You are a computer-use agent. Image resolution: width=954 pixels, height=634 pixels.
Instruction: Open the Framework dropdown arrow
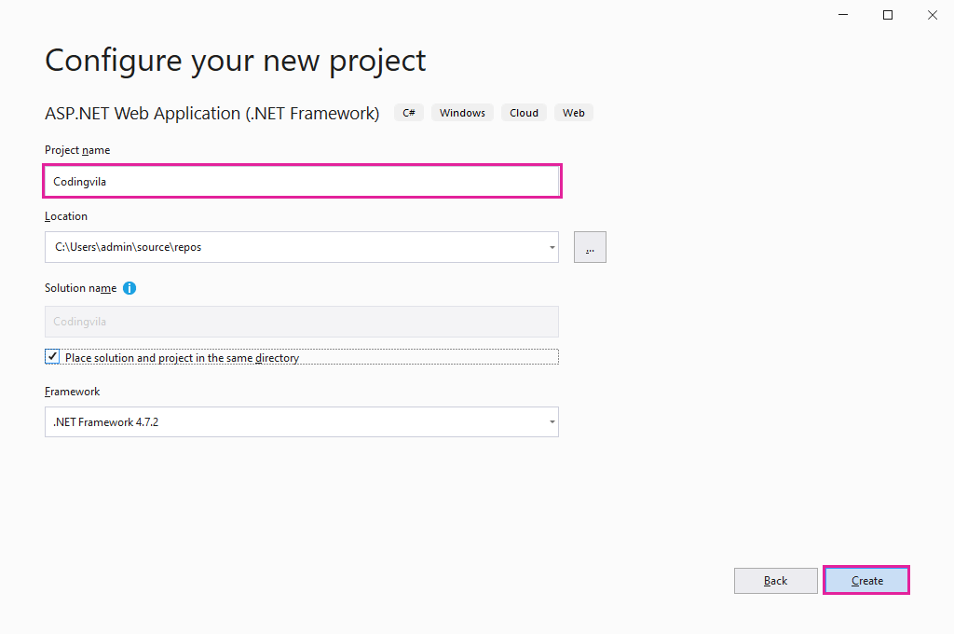[x=550, y=421]
